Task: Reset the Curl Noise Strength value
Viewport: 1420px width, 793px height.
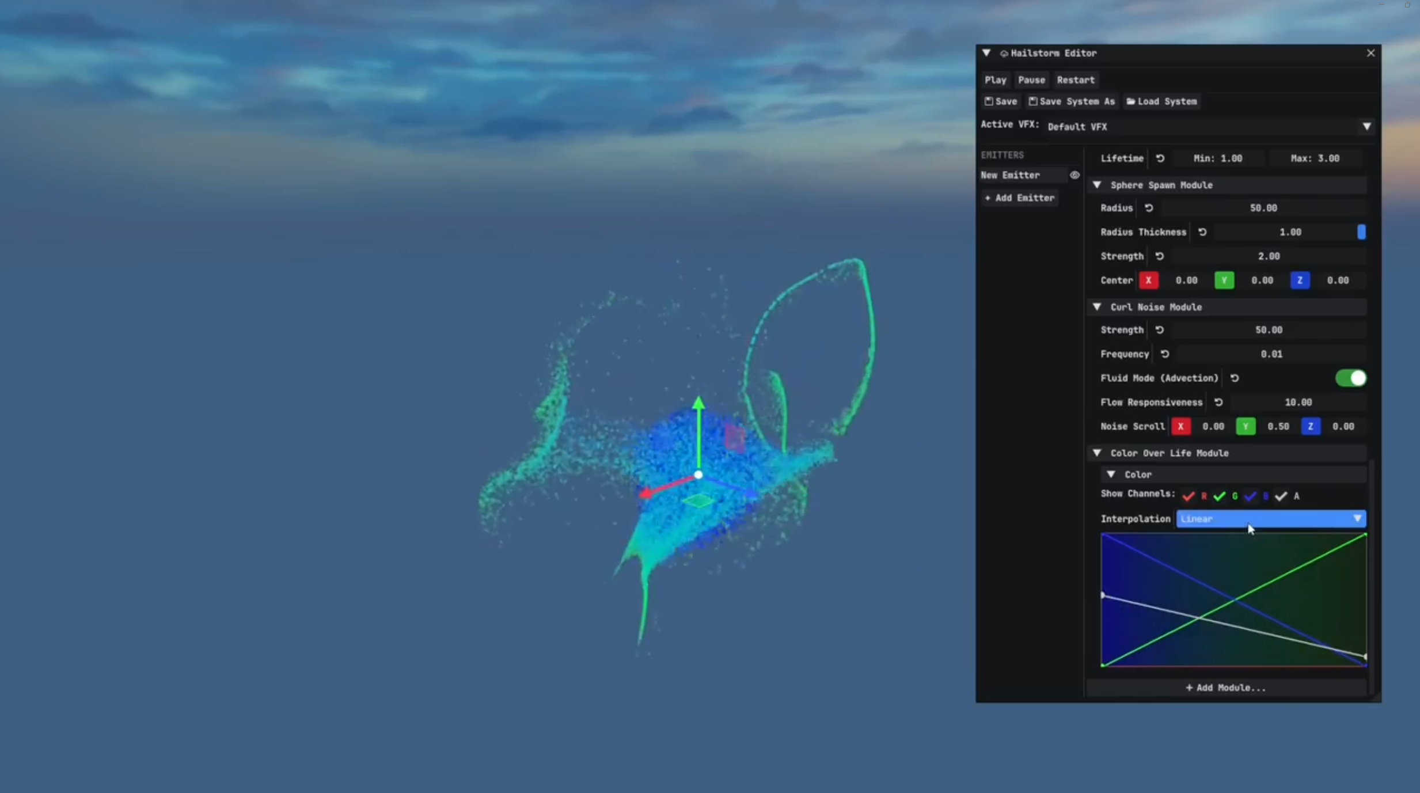Action: (1159, 330)
